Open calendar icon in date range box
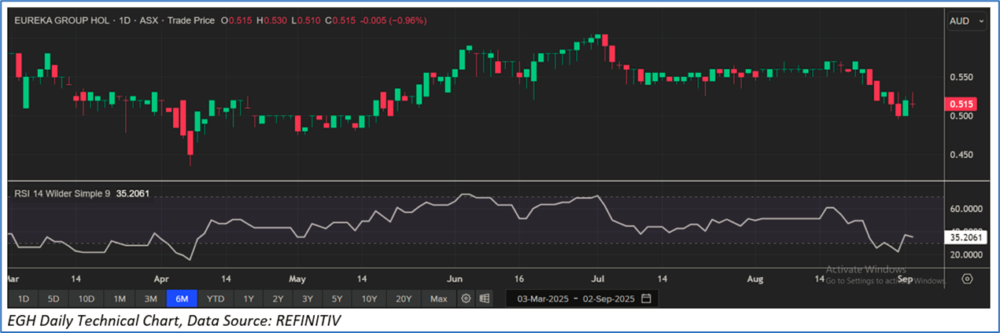The width and height of the screenshot is (1000, 333). [x=646, y=298]
